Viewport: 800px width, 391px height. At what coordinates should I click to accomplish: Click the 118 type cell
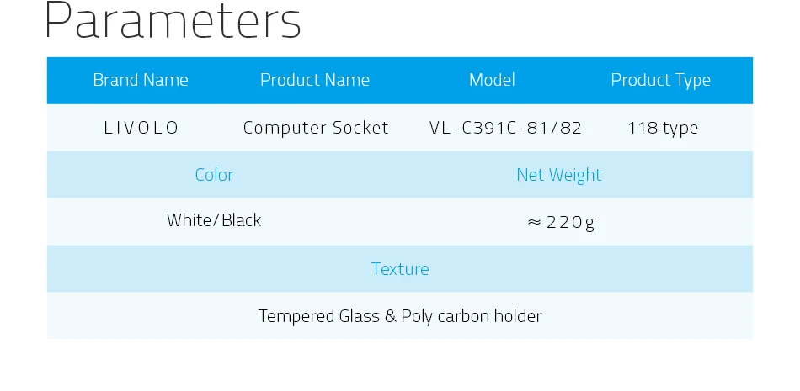point(663,129)
